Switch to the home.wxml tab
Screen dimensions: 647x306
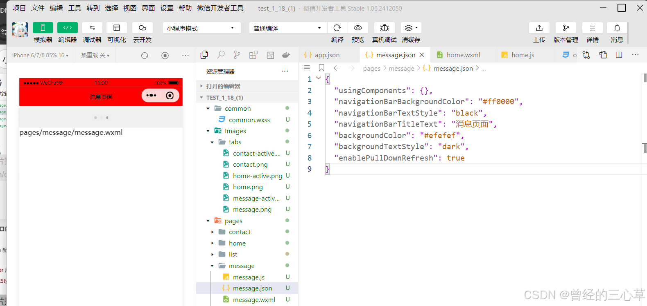pyautogui.click(x=463, y=55)
